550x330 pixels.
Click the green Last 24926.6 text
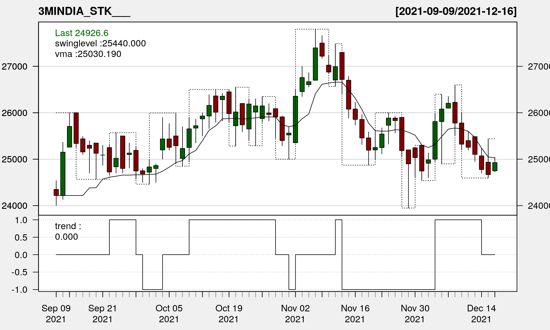pos(82,33)
